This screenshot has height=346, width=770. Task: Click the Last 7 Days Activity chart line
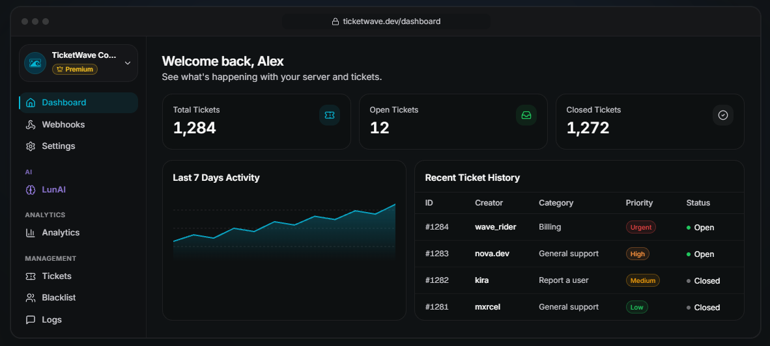click(x=284, y=224)
